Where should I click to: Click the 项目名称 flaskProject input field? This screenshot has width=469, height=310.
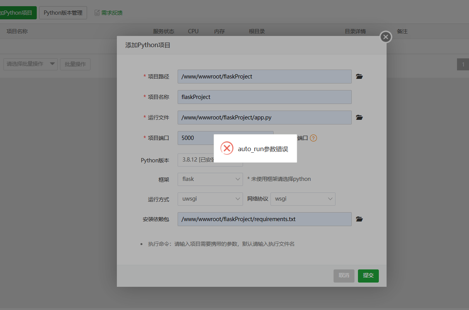[x=264, y=97]
